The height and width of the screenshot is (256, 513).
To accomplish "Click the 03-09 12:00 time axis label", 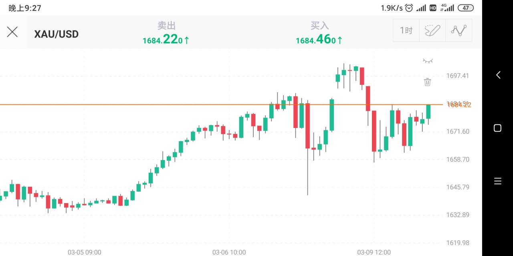I will click(x=374, y=252).
